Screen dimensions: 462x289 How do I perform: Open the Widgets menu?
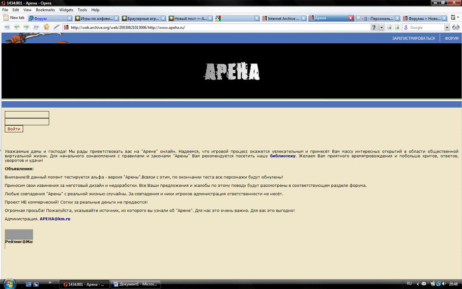(66, 10)
